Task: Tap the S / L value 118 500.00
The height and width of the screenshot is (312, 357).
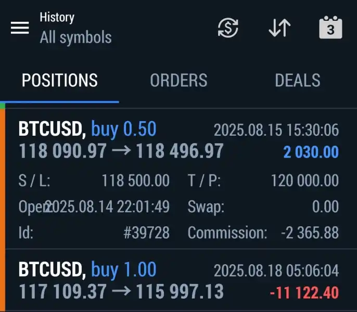Action: click(x=135, y=180)
